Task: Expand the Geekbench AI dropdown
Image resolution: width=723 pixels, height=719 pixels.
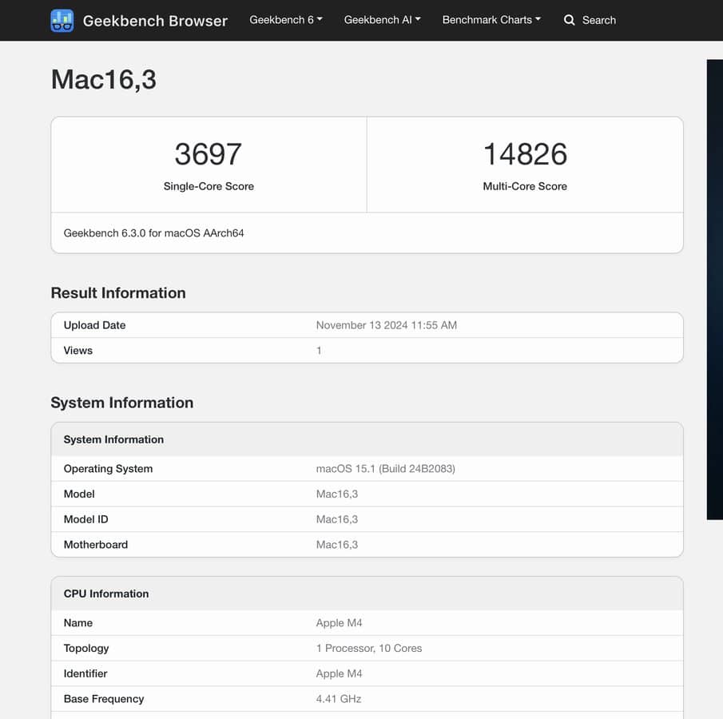Action: pyautogui.click(x=382, y=20)
